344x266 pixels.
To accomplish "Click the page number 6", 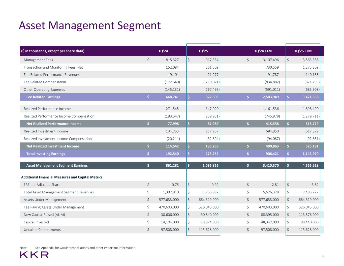I will click(323, 256).
